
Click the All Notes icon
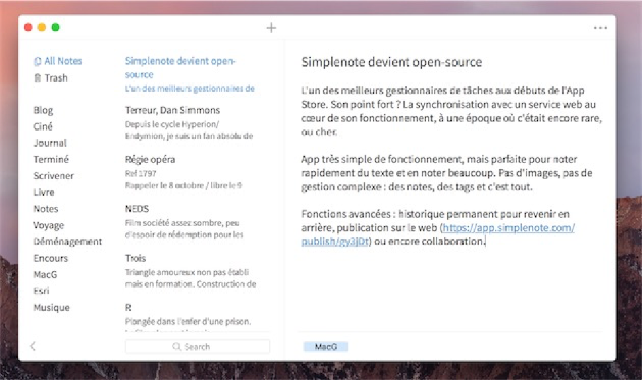tap(37, 61)
